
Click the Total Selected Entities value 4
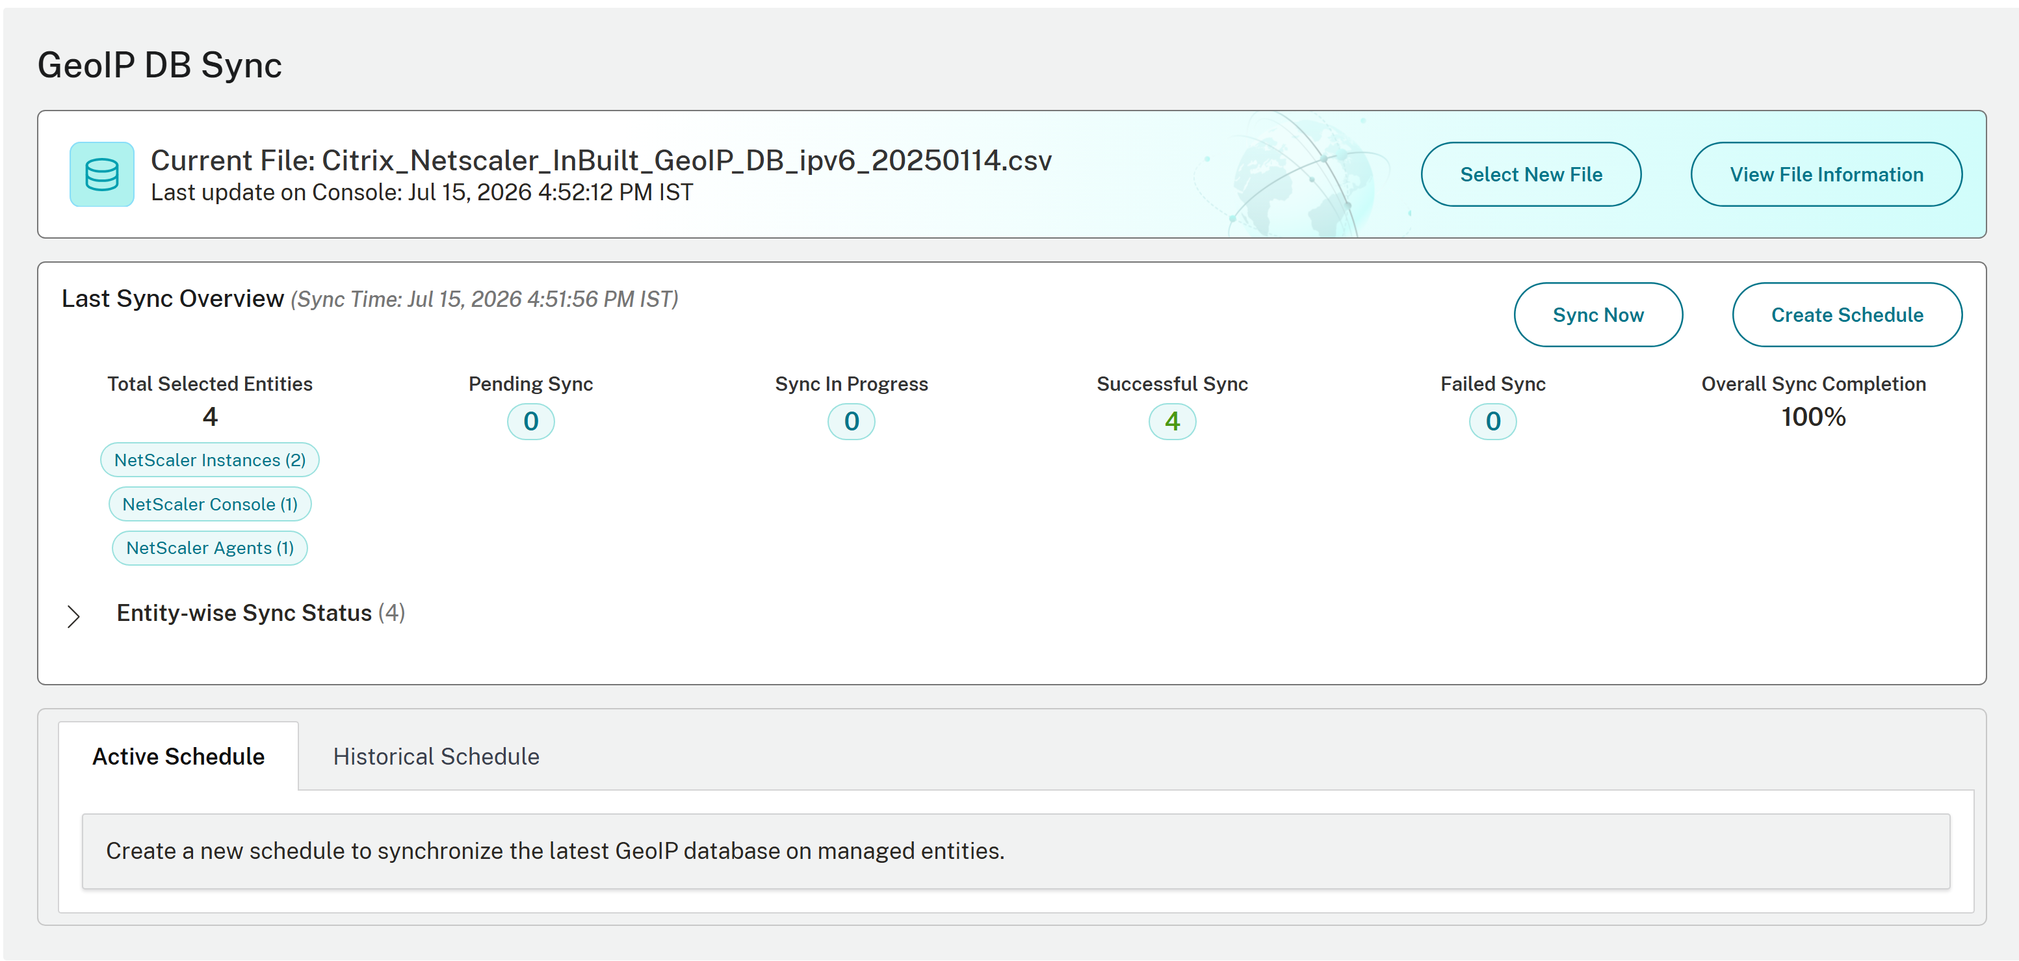(x=210, y=417)
